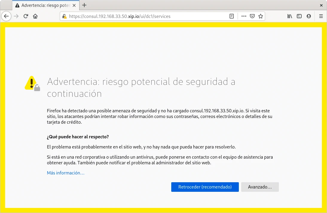Open the Library bookmarks and history menu

pos(290,16)
